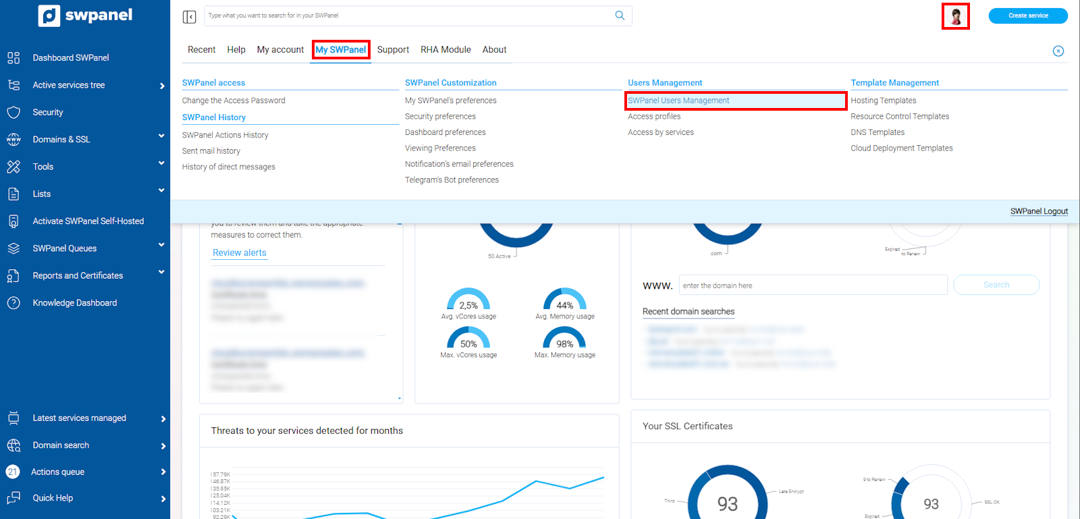
Task: Collapse sidebar using the panel toggle icon
Action: [190, 17]
